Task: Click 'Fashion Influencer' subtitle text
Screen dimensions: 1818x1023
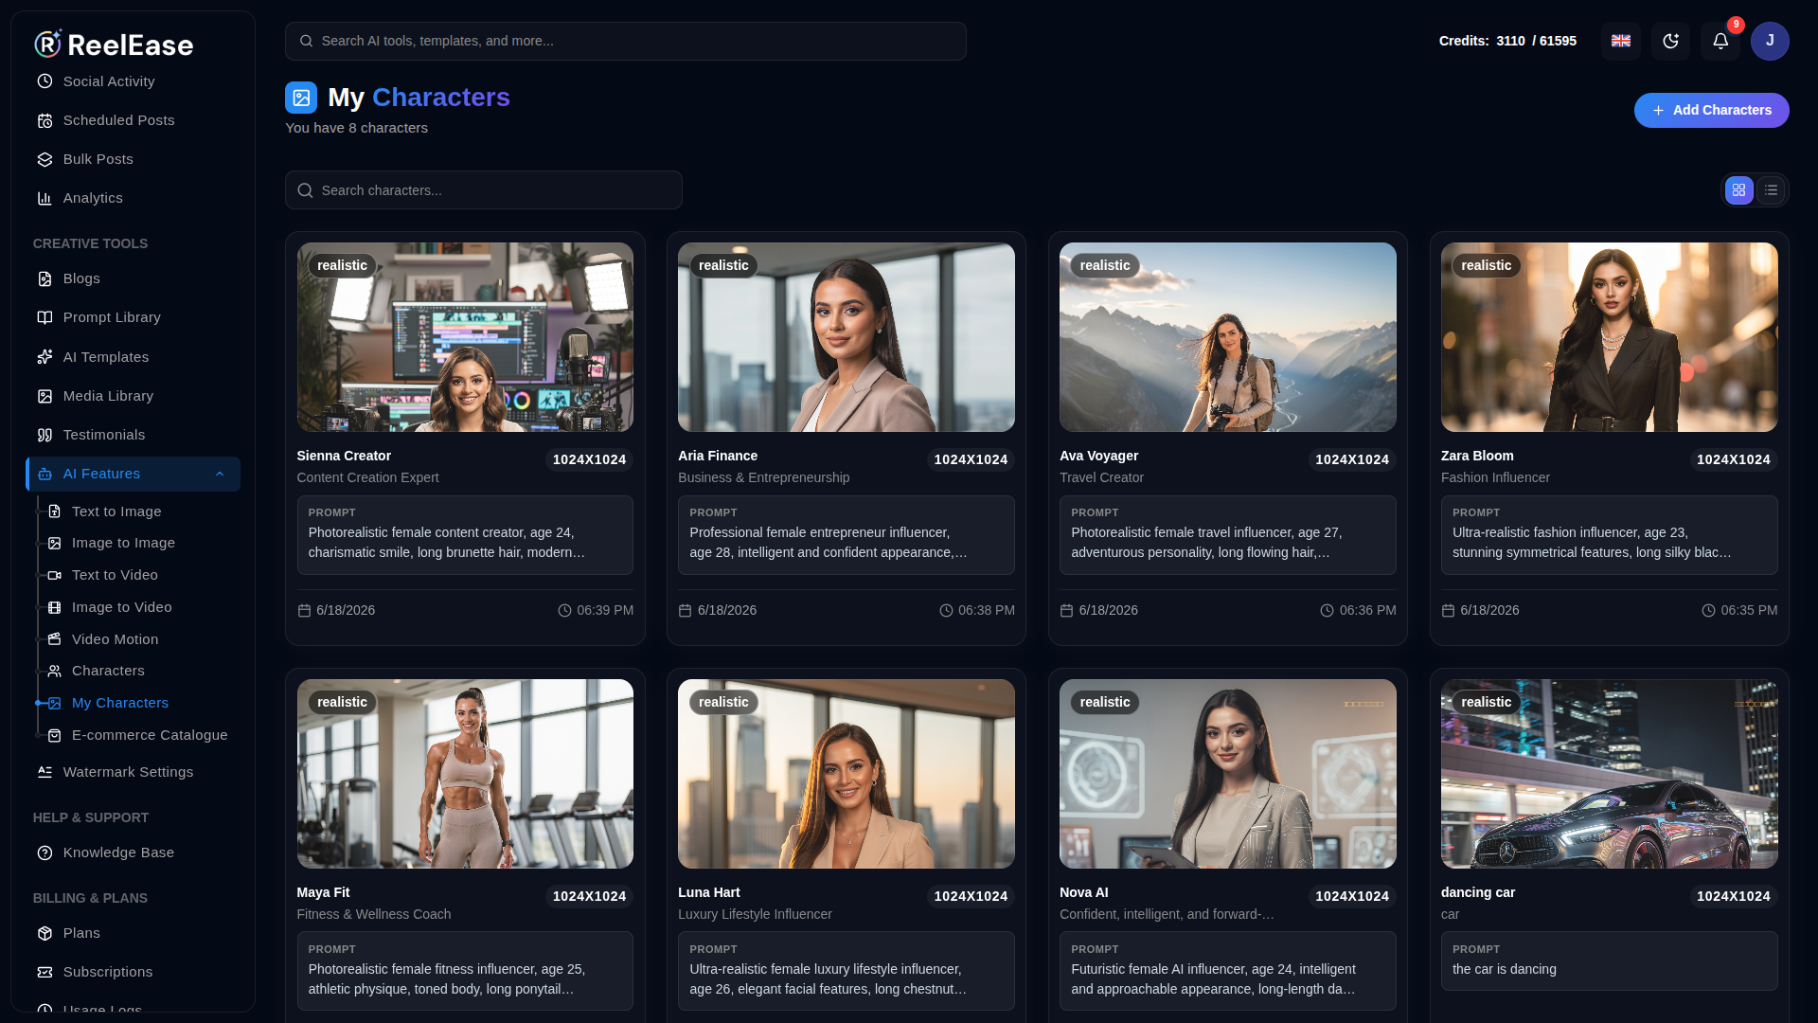Action: pyautogui.click(x=1495, y=477)
